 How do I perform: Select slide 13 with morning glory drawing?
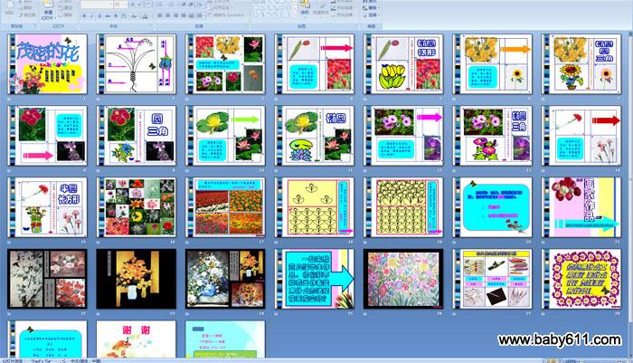492,136
